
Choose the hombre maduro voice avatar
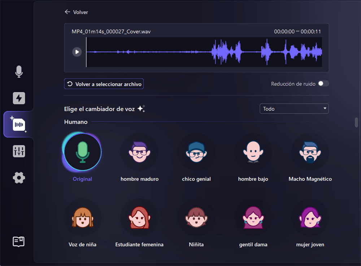click(139, 152)
